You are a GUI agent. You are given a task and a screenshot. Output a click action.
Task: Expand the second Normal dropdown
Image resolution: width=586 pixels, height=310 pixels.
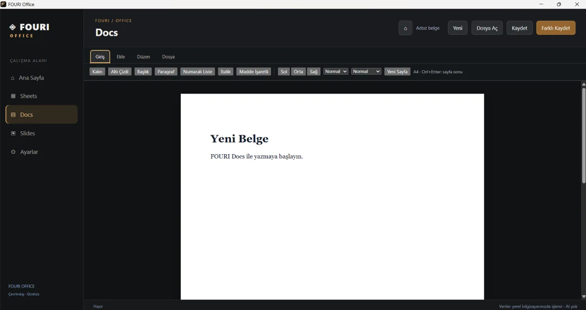coord(366,71)
